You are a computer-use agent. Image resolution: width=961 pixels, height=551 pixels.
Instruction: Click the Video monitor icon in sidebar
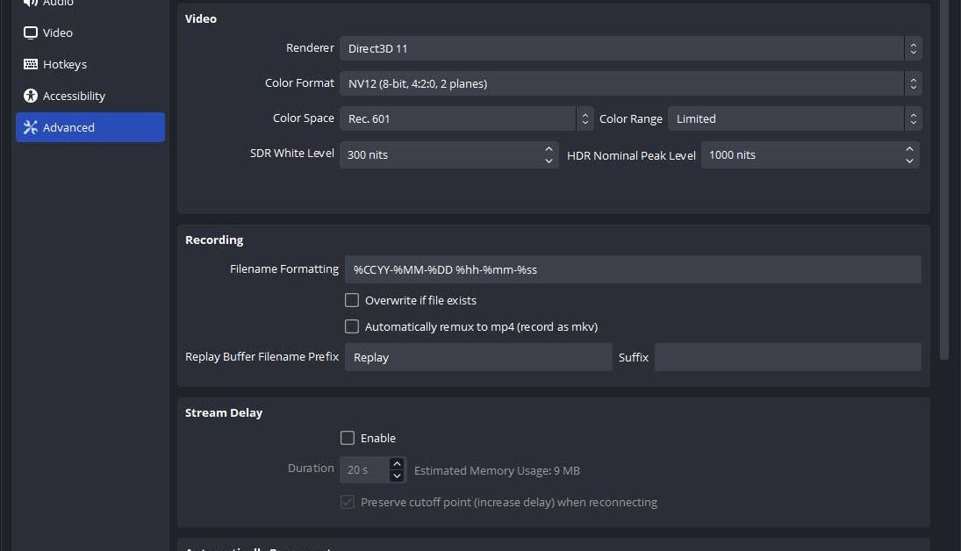click(x=31, y=32)
